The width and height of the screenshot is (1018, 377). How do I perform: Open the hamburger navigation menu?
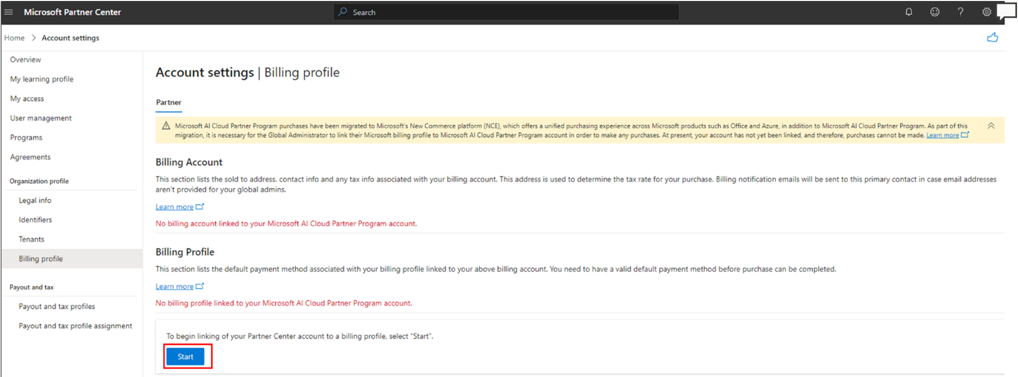8,12
